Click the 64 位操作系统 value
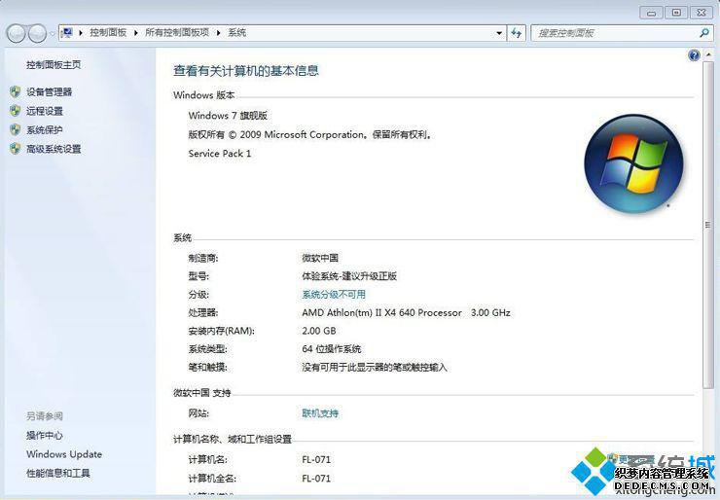The width and height of the screenshot is (720, 500). tap(331, 349)
